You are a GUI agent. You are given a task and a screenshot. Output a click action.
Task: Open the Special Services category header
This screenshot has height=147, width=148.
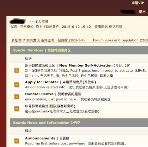pos(42,50)
